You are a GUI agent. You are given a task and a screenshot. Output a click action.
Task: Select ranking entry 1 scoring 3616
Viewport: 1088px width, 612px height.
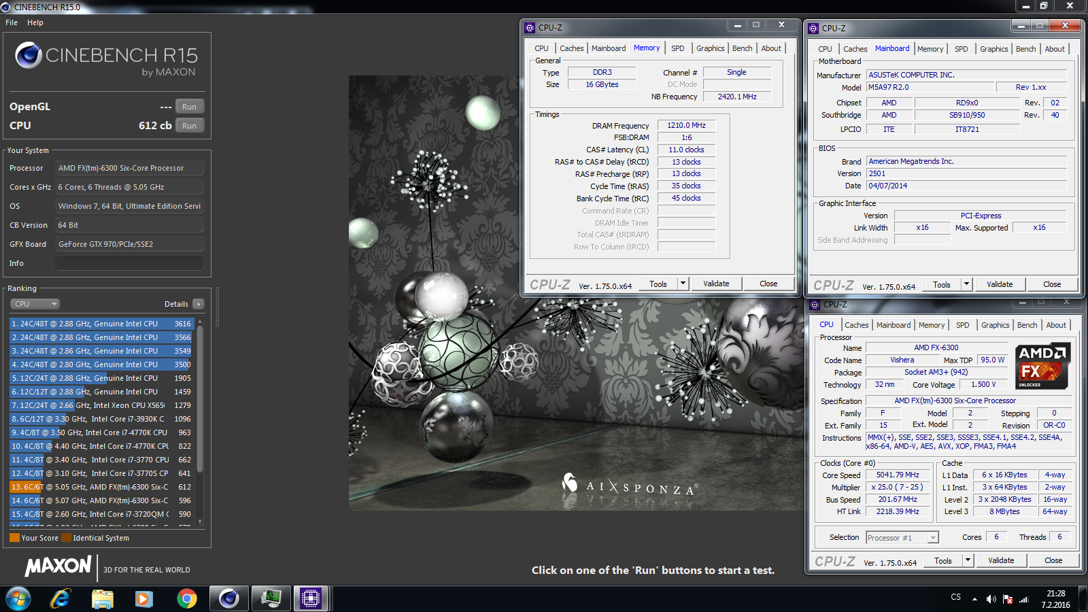point(102,324)
